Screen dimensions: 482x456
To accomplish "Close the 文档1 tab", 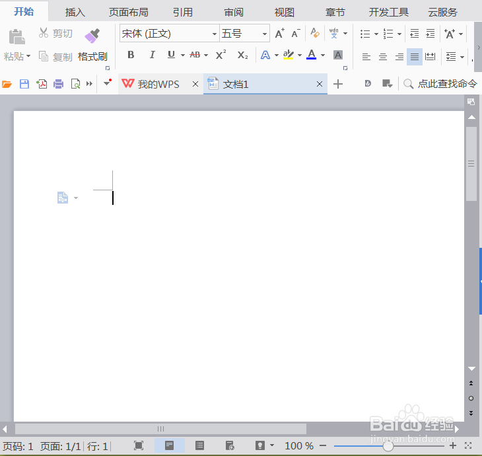I will point(320,84).
